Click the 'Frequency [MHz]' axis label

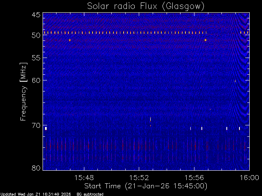pyautogui.click(x=24, y=91)
